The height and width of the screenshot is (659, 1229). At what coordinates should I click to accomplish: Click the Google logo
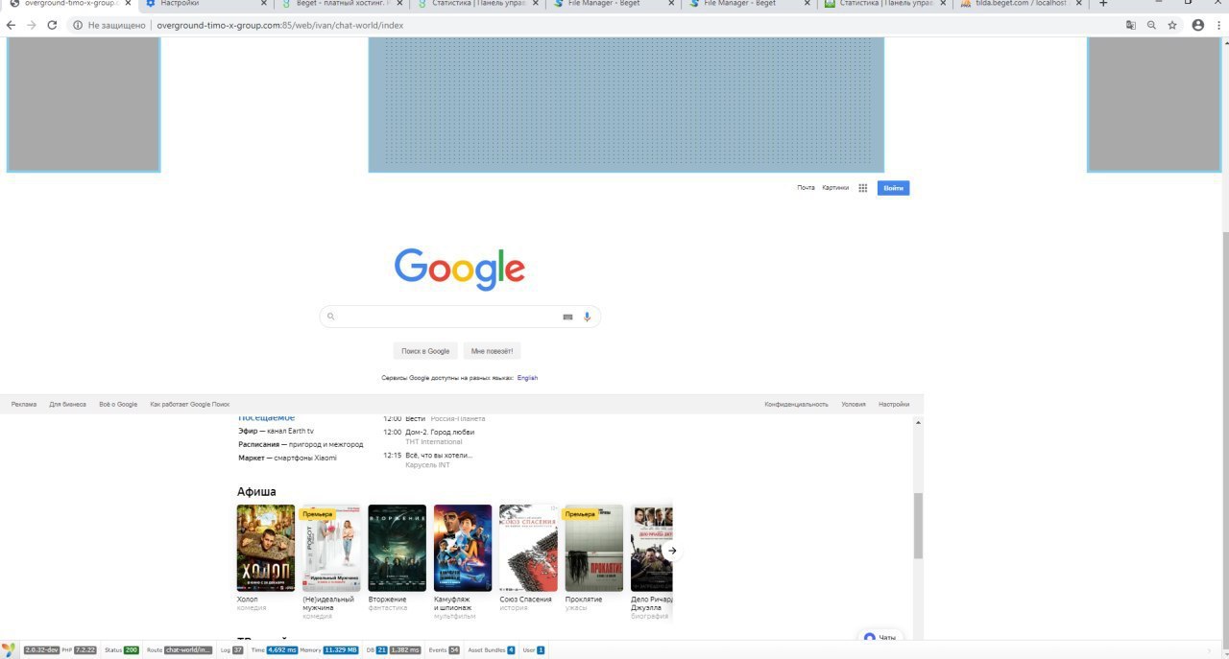tap(460, 269)
